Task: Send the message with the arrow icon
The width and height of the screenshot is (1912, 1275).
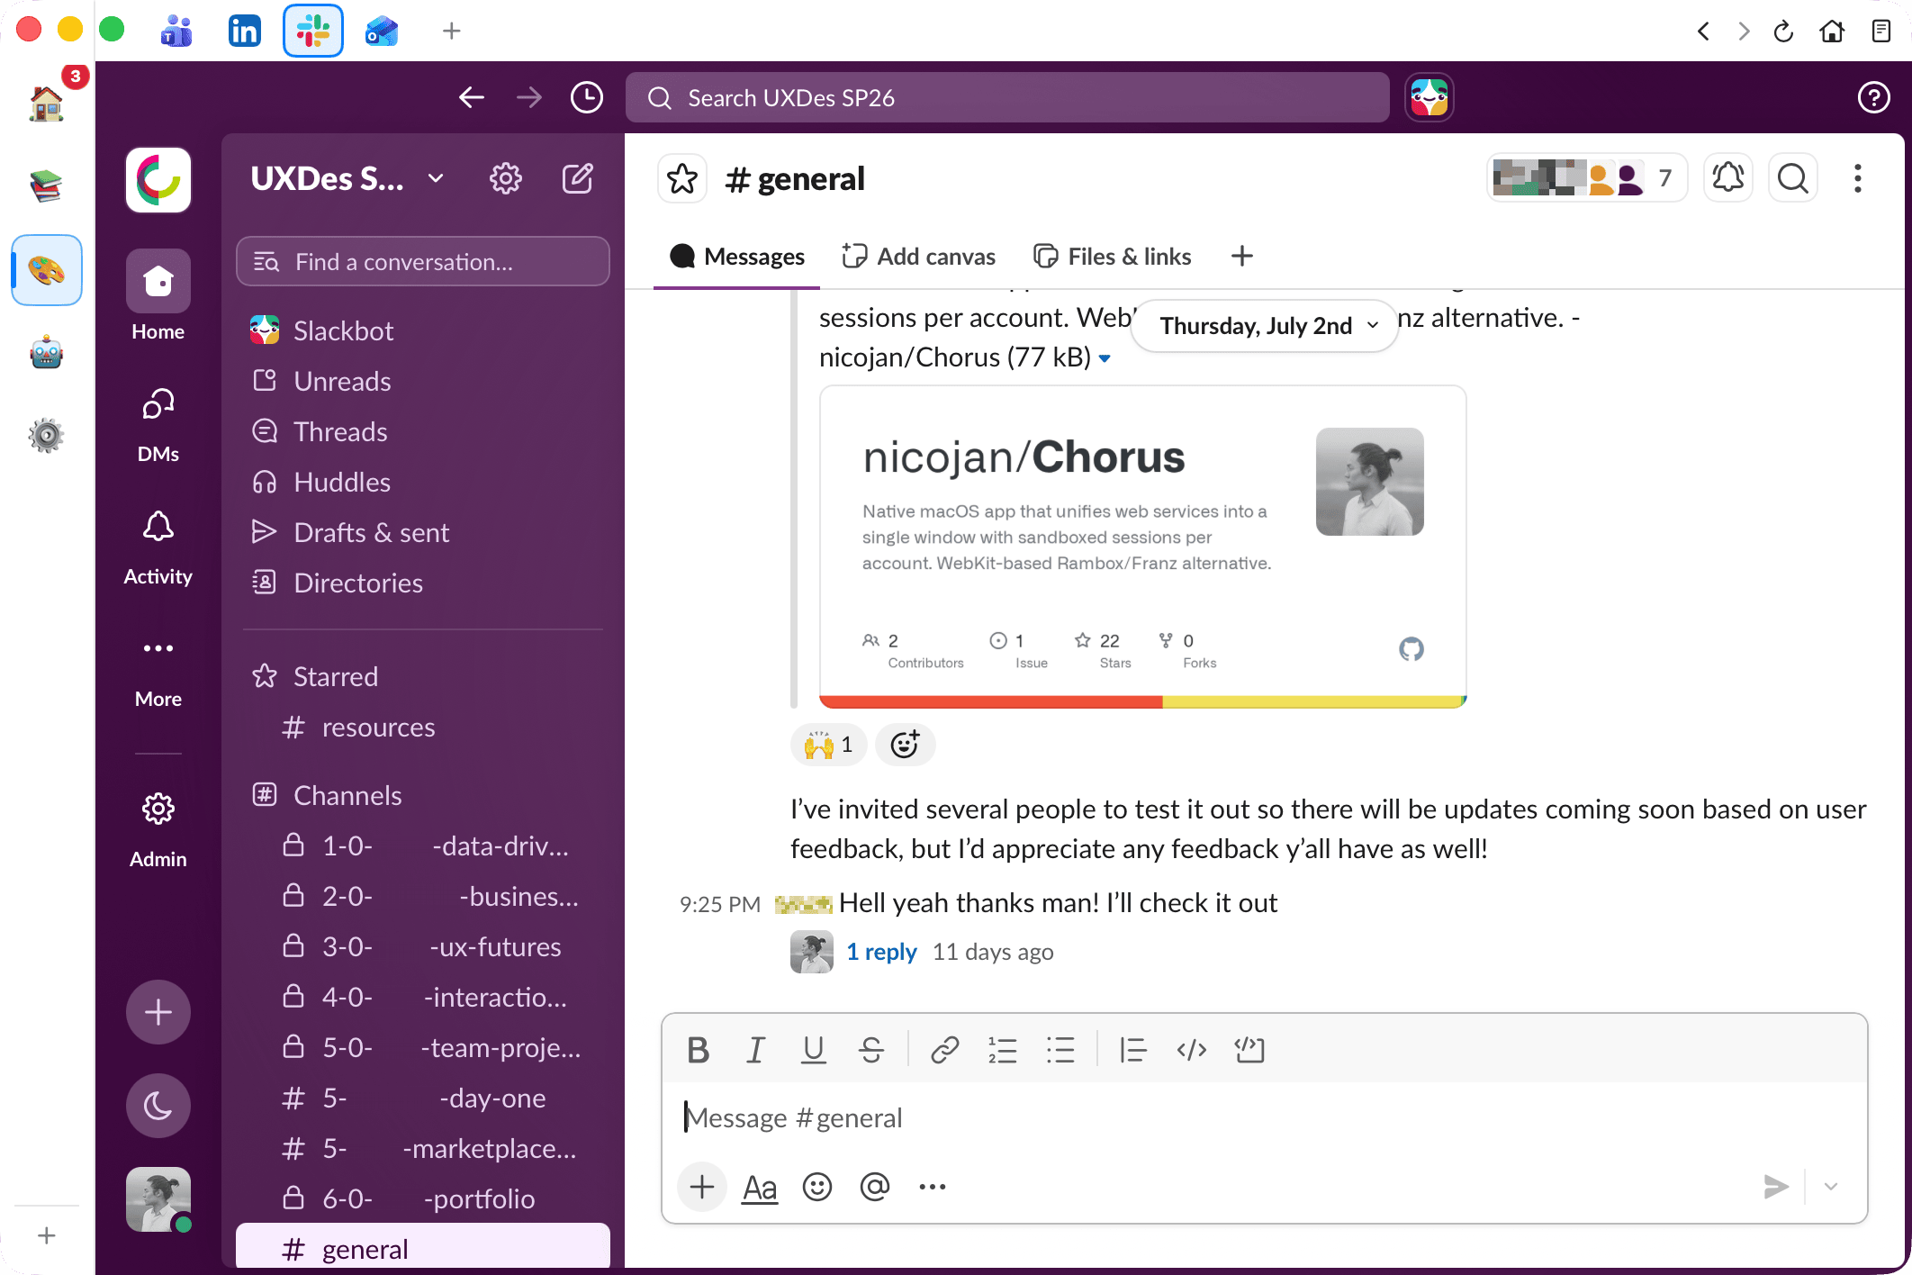Action: tap(1775, 1187)
